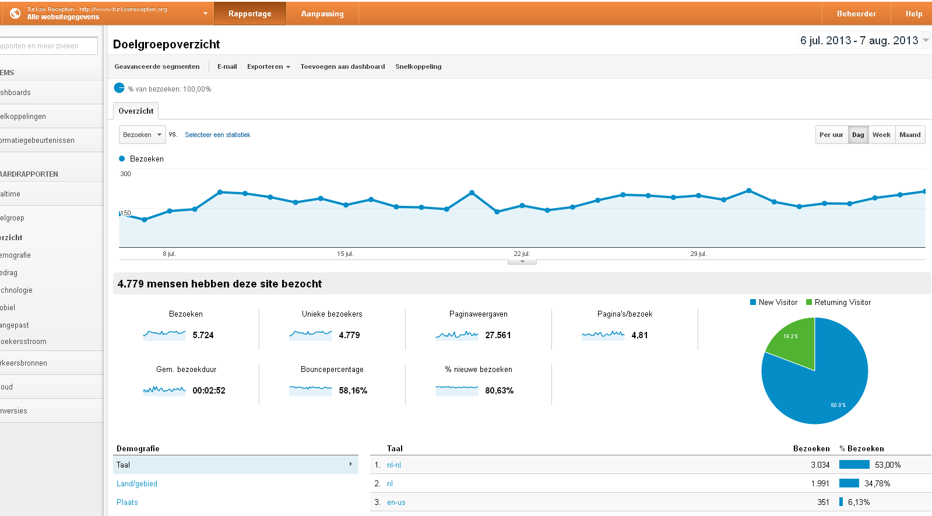
Task: Click the arrow on the Taal row
Action: [x=351, y=464]
